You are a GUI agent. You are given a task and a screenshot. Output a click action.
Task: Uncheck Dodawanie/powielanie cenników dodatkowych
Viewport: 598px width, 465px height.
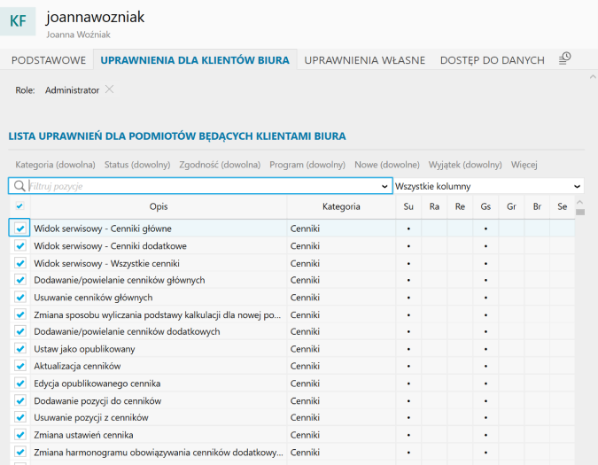coord(20,331)
